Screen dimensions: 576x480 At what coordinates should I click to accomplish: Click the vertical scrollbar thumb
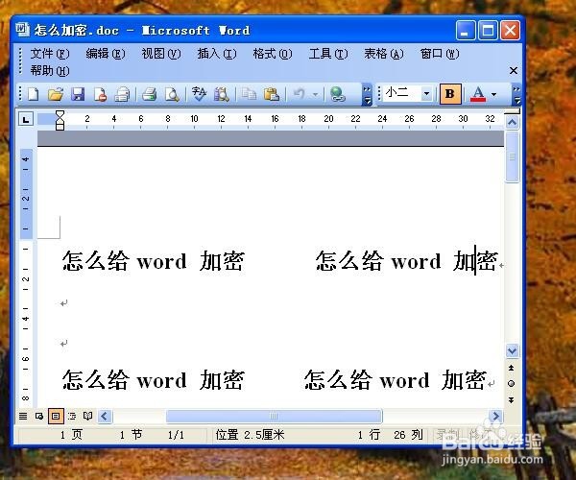513,156
